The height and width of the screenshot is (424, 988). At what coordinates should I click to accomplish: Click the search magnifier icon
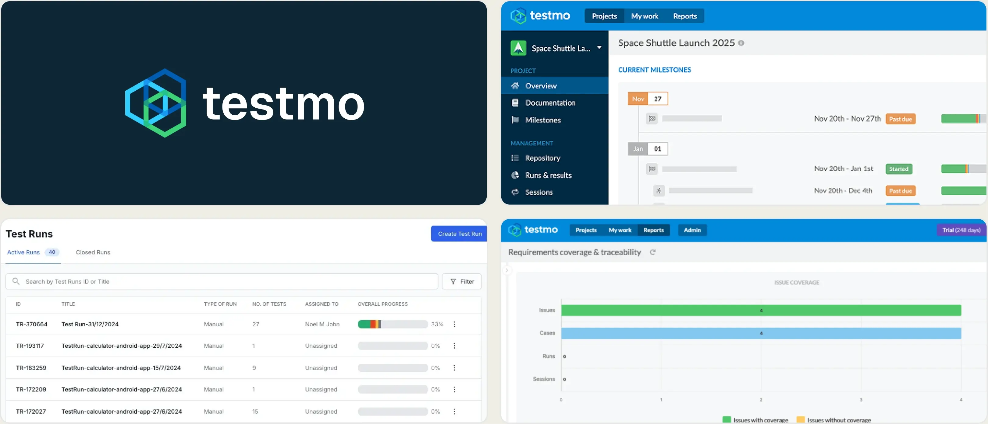pyautogui.click(x=16, y=281)
